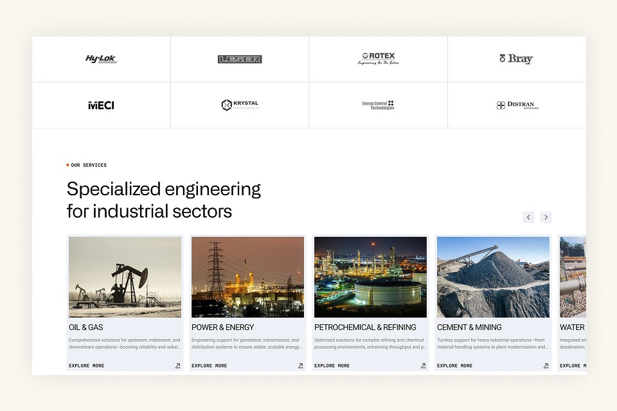Click the Water card pipeline image

[573, 277]
